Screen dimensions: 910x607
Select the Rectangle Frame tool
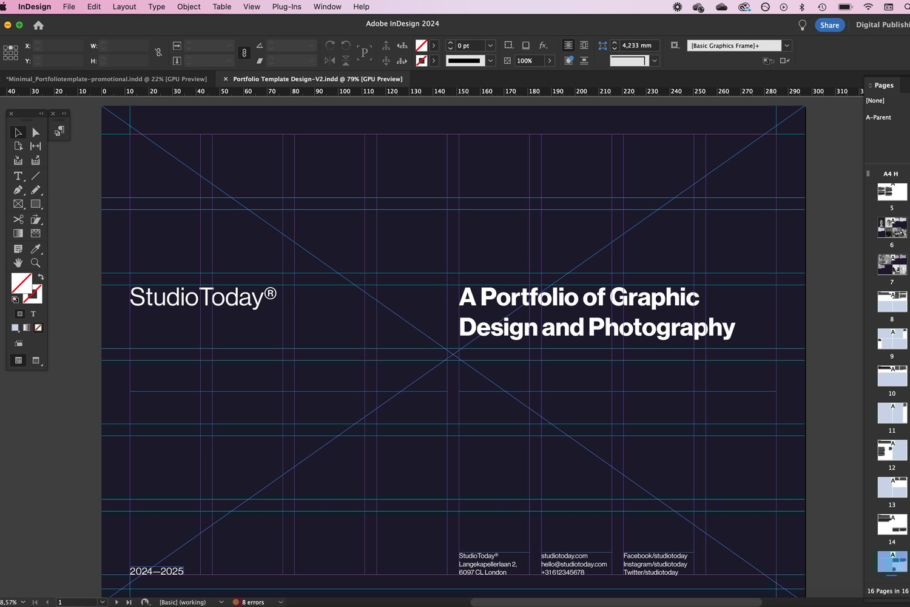tap(18, 205)
